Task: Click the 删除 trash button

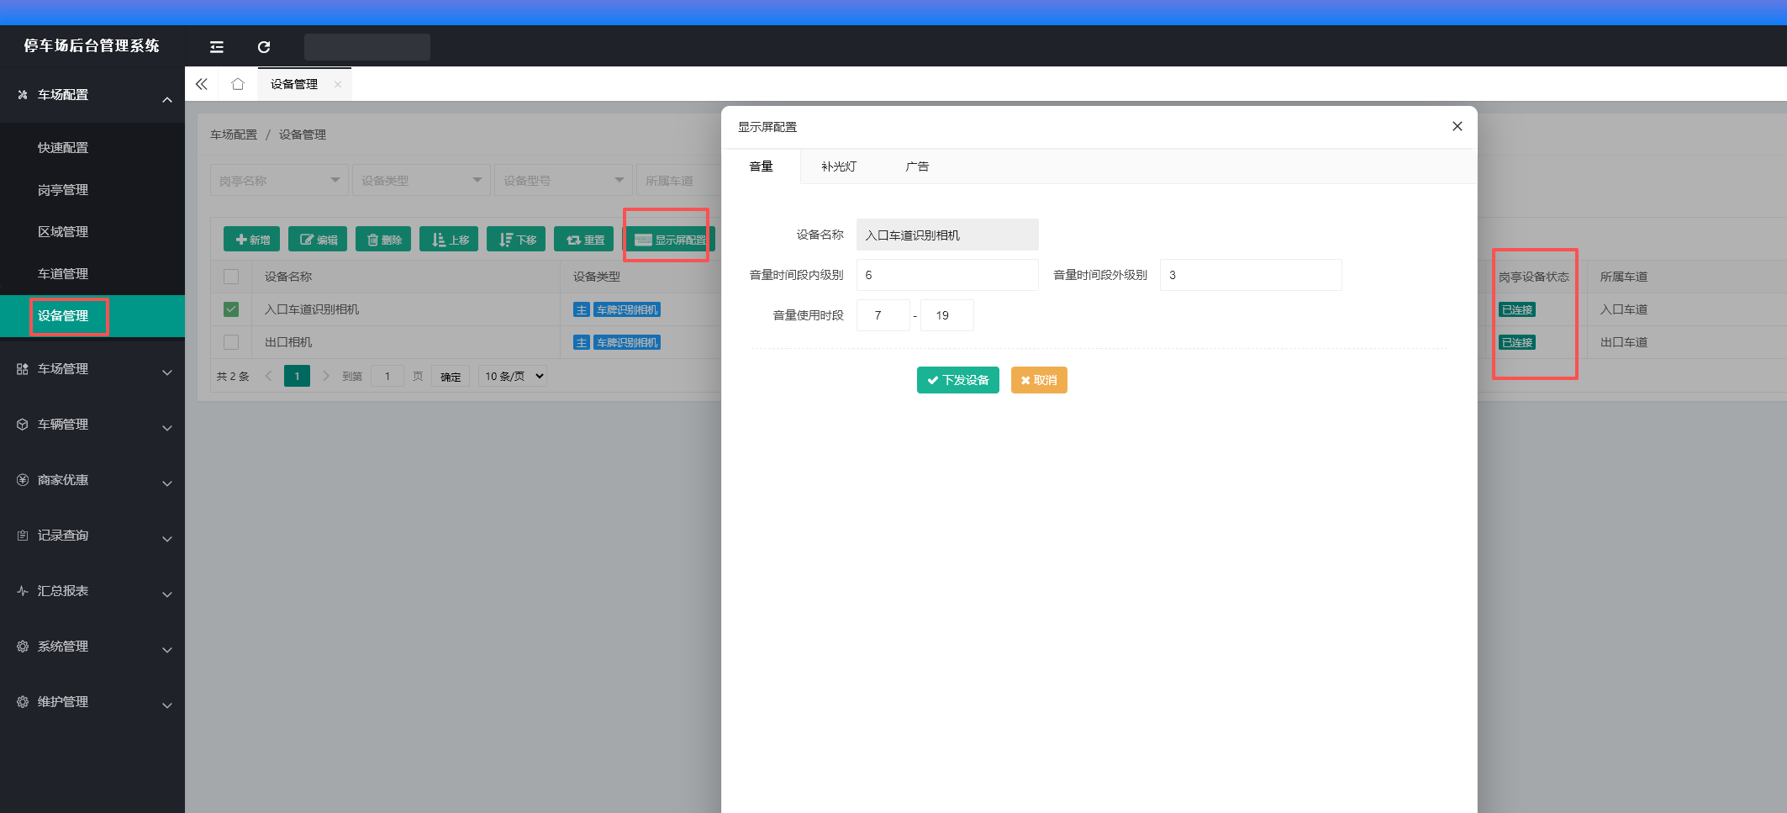Action: click(x=383, y=240)
